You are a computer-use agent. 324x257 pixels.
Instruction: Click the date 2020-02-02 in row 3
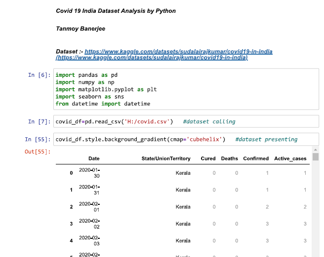pyautogui.click(x=89, y=224)
